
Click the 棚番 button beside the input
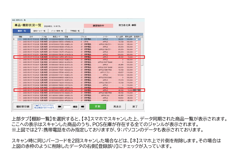75,106
